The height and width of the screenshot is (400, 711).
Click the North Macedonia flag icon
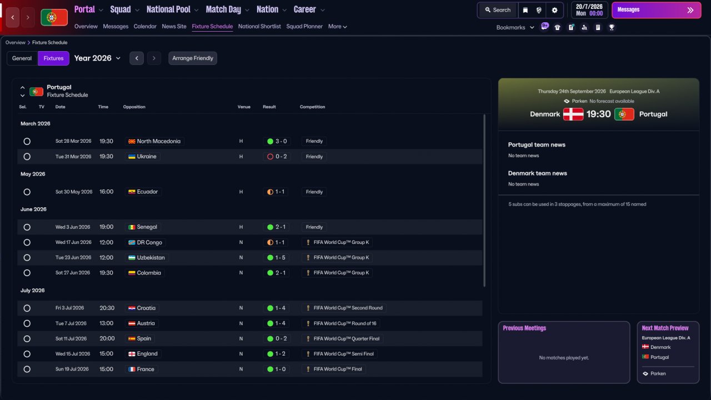coord(132,142)
